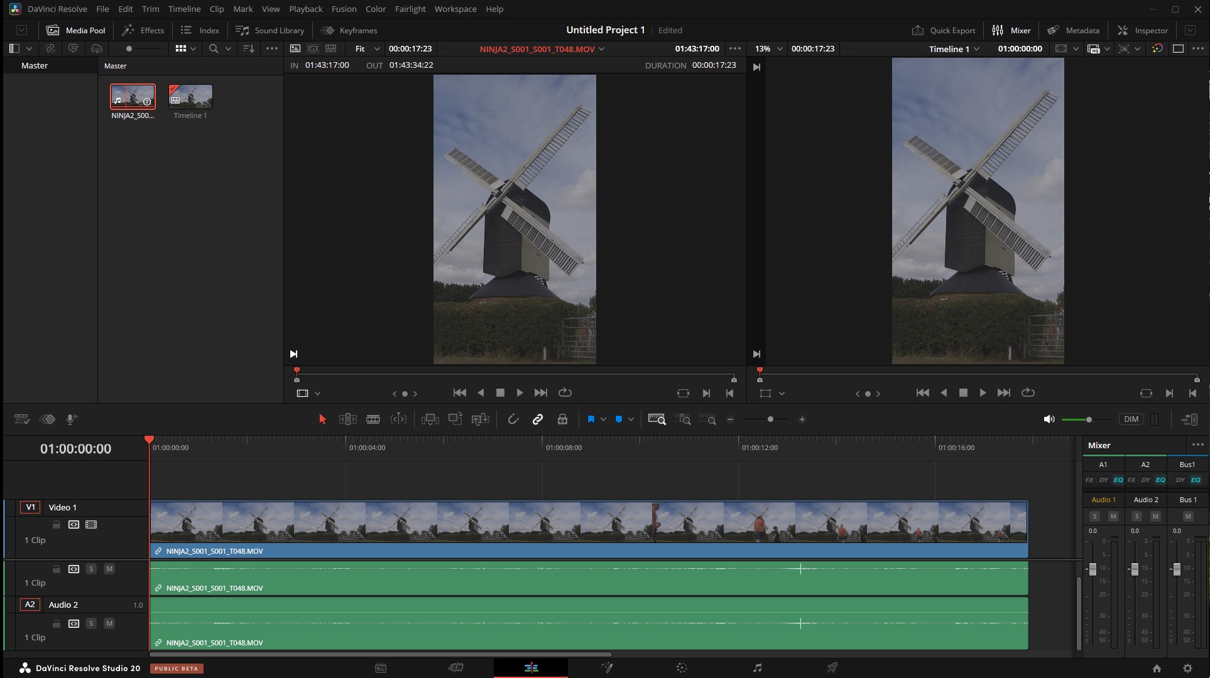Open the Fusion page
1210x678 pixels.
click(607, 668)
